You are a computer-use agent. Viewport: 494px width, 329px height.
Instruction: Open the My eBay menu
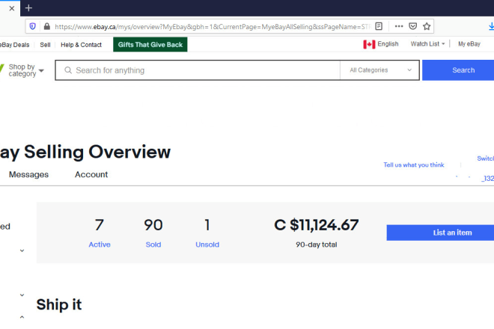(469, 44)
